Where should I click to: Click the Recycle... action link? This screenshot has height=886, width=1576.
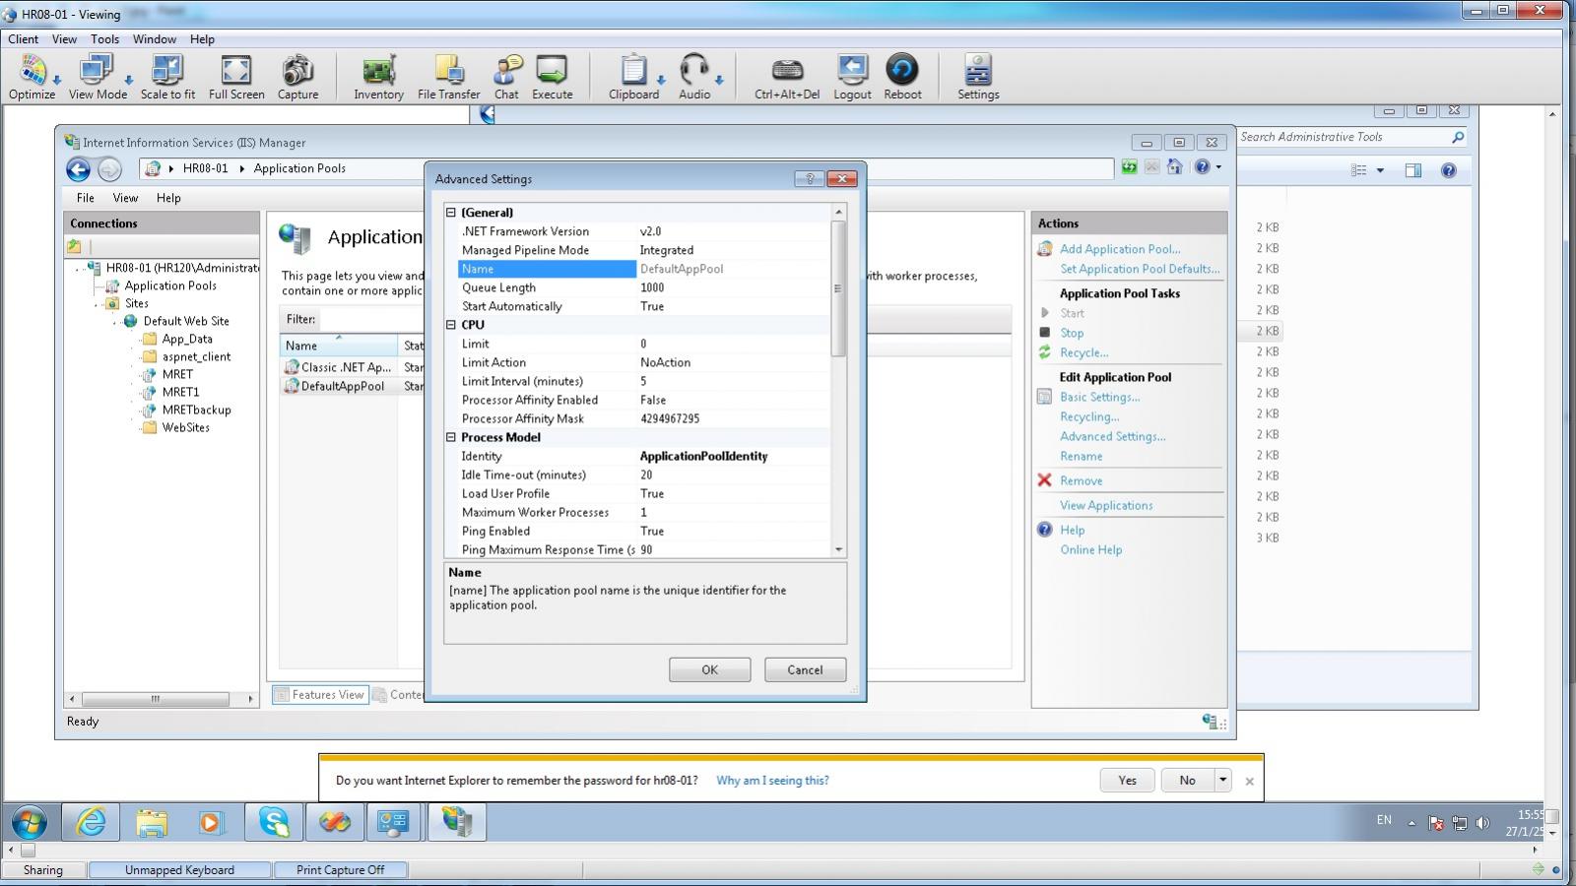(x=1083, y=352)
